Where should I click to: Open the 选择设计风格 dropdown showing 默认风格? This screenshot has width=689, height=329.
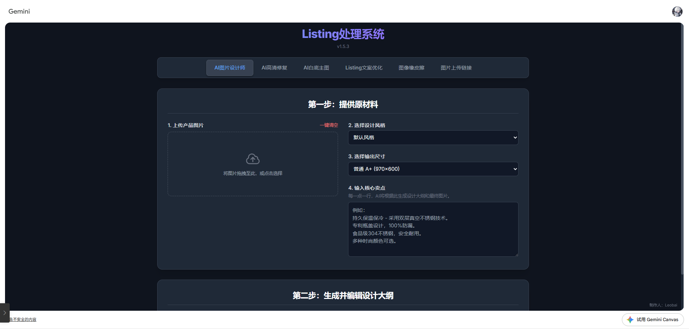[433, 137]
